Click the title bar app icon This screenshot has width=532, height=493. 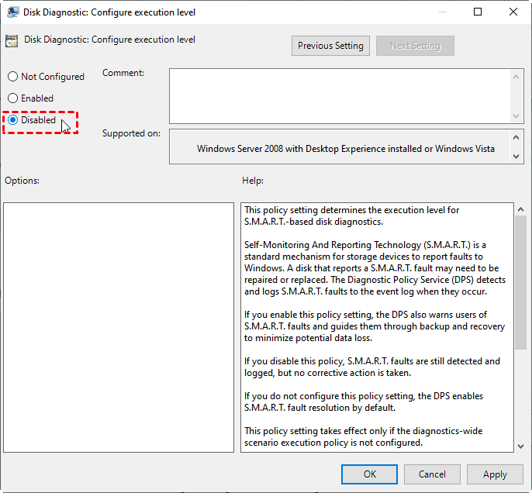(12, 12)
